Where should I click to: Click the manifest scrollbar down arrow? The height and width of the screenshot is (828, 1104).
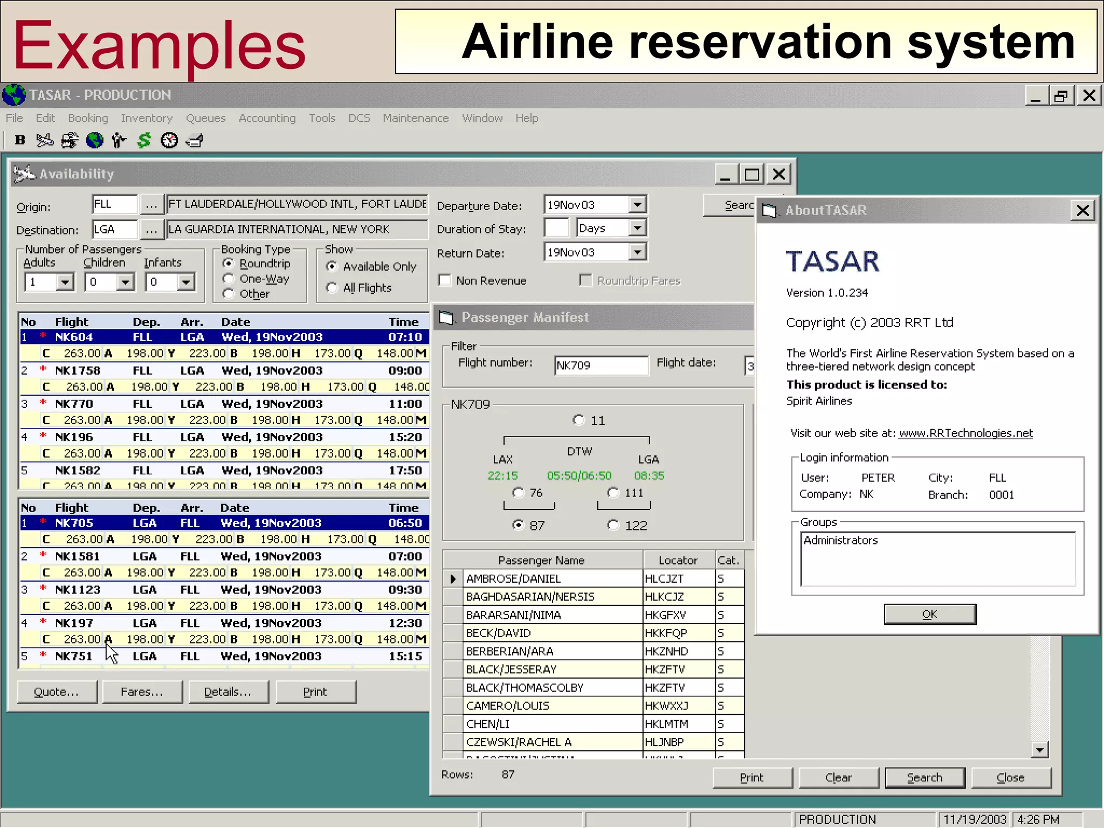1039,749
